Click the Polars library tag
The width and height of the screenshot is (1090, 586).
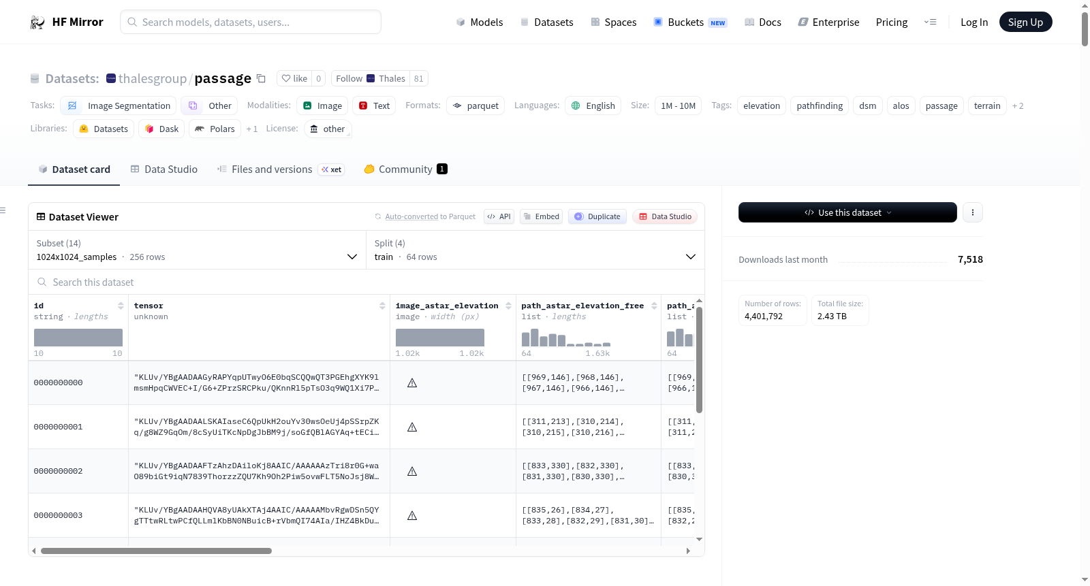215,129
